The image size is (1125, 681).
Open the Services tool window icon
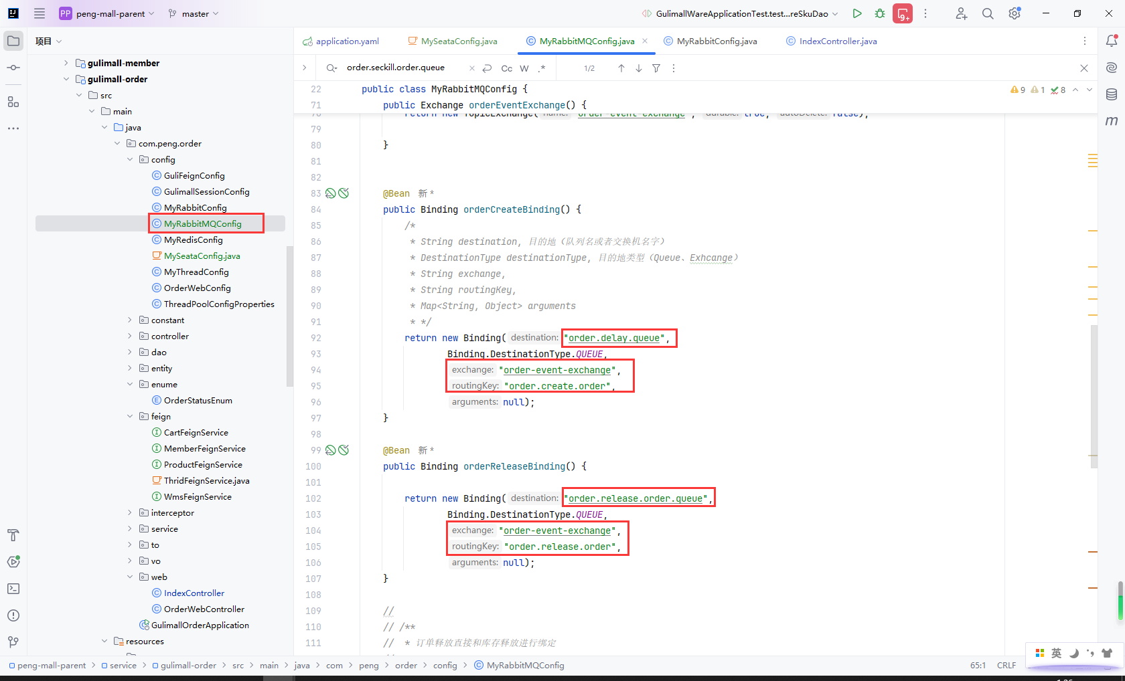tap(13, 562)
